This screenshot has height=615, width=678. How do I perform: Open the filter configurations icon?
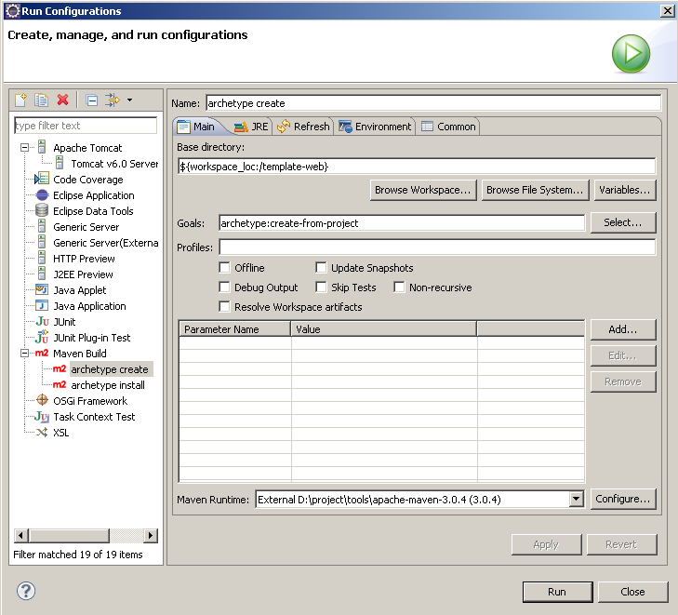point(113,100)
